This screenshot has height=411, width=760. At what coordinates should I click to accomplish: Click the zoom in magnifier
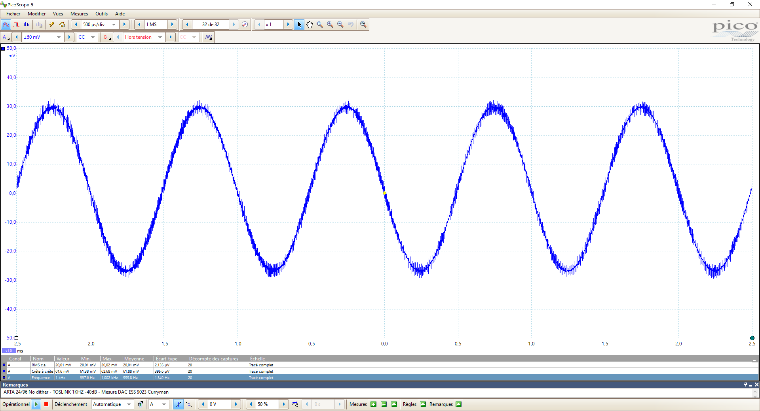click(x=330, y=25)
